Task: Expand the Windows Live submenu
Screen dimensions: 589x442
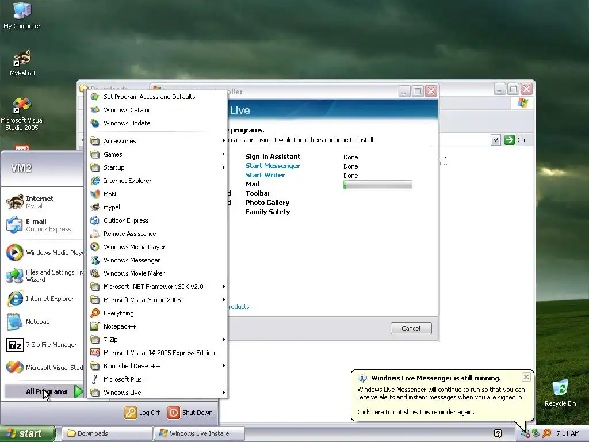Action: point(158,393)
